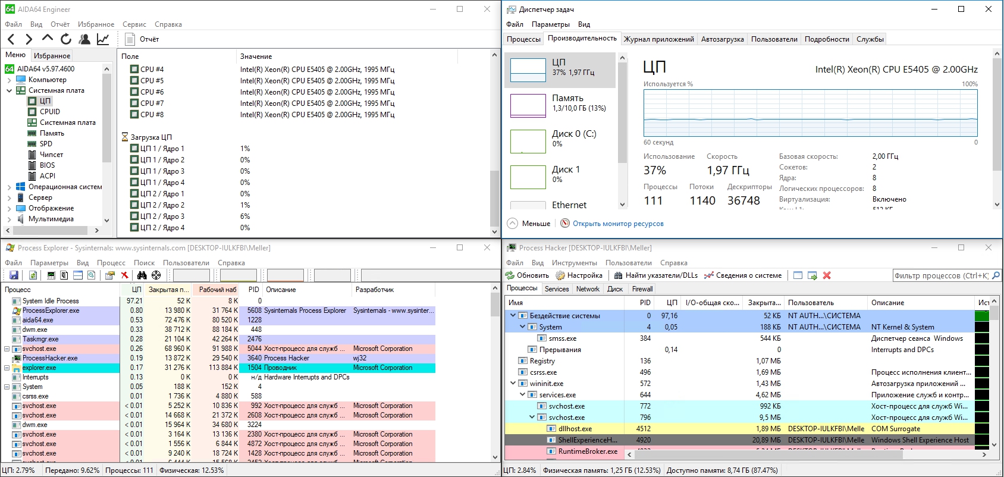The image size is (1004, 477).
Task: Click the red X kill icon in Process Explorer
Action: pyautogui.click(x=124, y=275)
